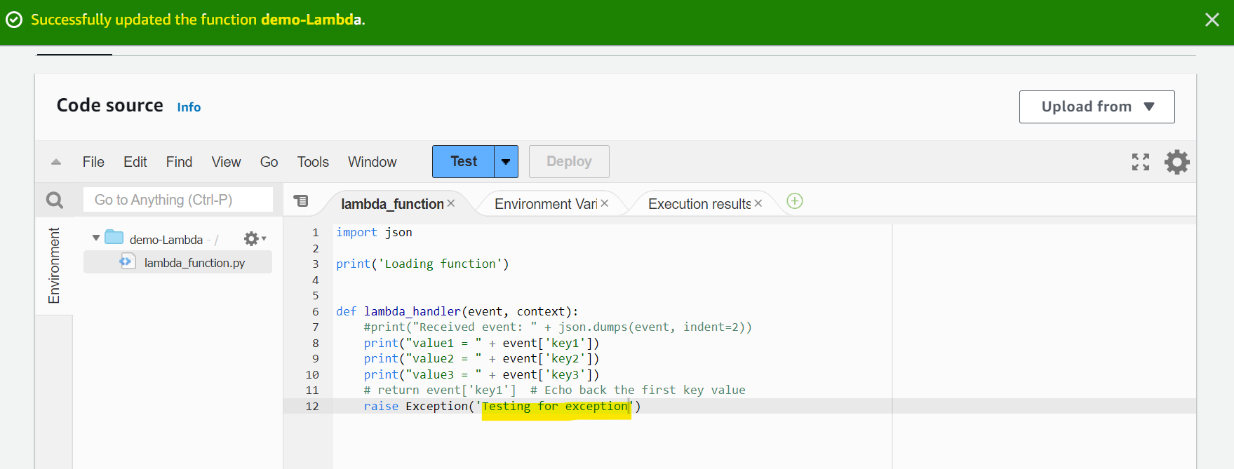Open editor preferences gear icon
1234x469 pixels.
point(1177,162)
